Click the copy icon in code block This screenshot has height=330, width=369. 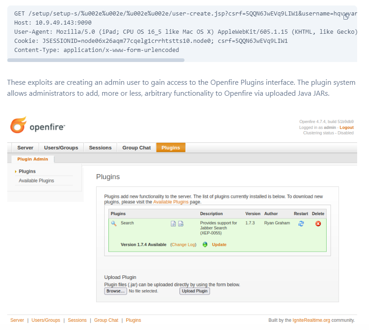(346, 16)
